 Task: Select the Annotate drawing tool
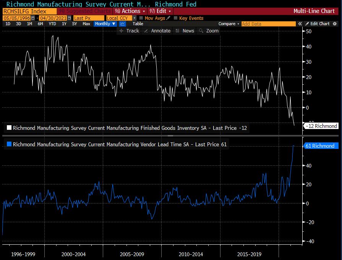[157, 31]
